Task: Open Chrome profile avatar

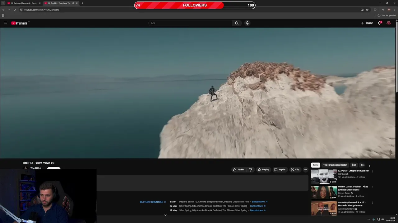Action: [389, 10]
